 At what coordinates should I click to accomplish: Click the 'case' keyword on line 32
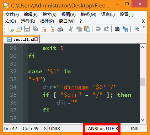pyautogui.click(x=35, y=72)
